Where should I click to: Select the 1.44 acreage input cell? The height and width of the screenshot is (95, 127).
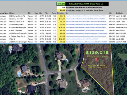click(61, 7)
